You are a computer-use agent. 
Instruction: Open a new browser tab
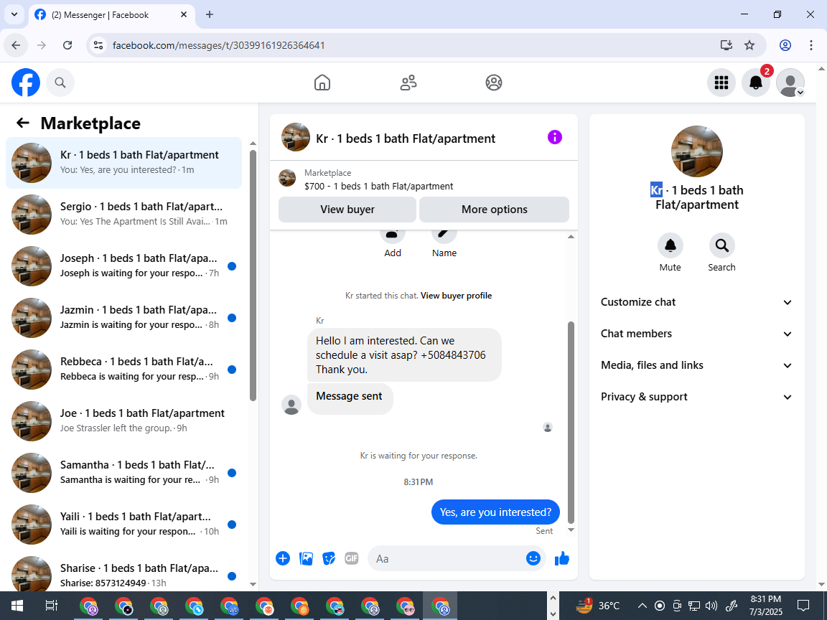coord(210,15)
